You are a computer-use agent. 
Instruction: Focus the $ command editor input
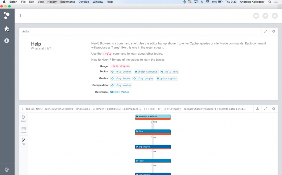click(x=135, y=16)
